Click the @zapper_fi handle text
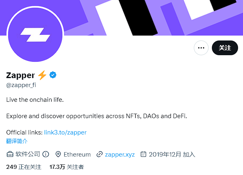This screenshot has width=243, height=175. [21, 85]
